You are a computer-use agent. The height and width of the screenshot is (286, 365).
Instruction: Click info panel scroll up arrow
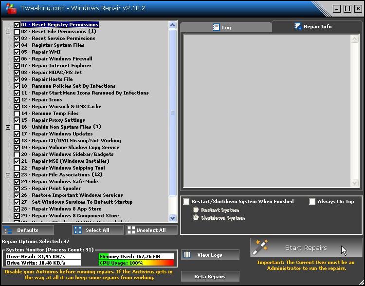click(x=354, y=38)
